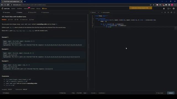Open the Store link

coord(45,9)
